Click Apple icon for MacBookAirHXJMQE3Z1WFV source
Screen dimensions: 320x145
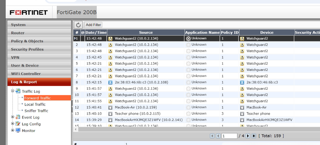click(x=111, y=120)
